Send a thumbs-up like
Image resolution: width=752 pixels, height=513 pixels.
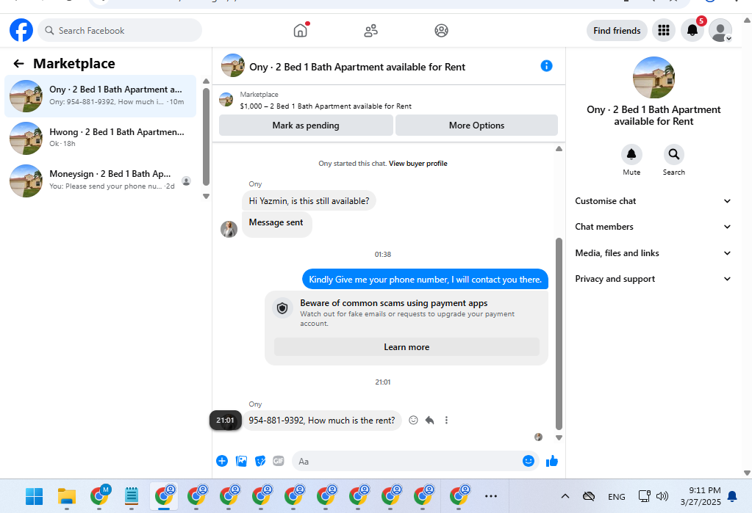tap(552, 462)
